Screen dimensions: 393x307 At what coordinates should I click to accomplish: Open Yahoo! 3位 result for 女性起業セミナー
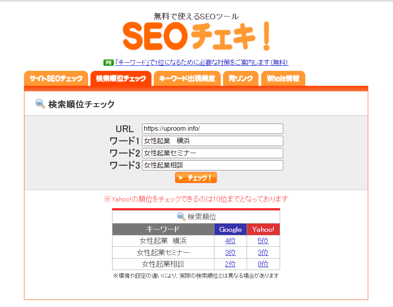[263, 253]
